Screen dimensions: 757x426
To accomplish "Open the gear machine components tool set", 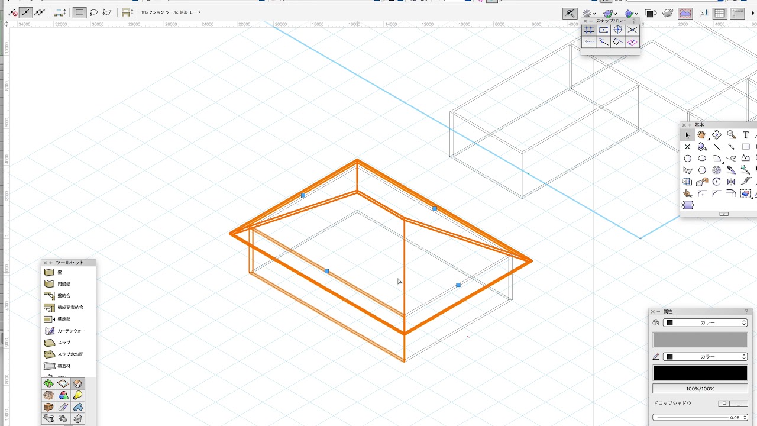I will point(77,419).
